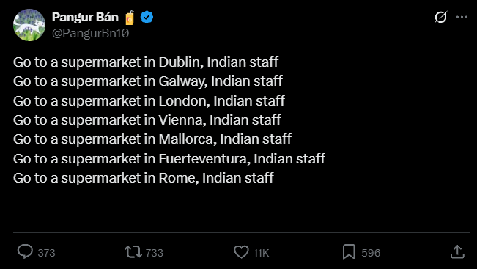The height and width of the screenshot is (269, 477).
Task: Click the Dublin supermarket text line
Action: point(146,62)
